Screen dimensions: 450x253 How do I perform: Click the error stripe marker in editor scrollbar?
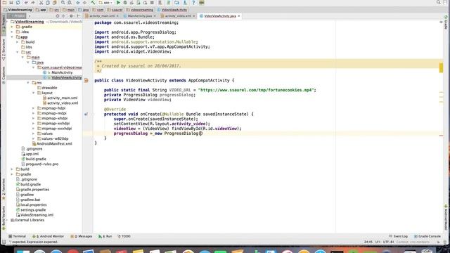[441, 136]
